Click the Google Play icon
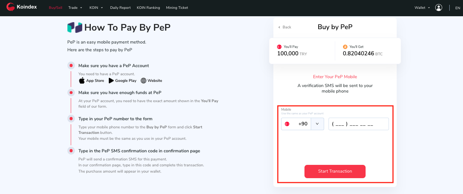 pos(111,80)
